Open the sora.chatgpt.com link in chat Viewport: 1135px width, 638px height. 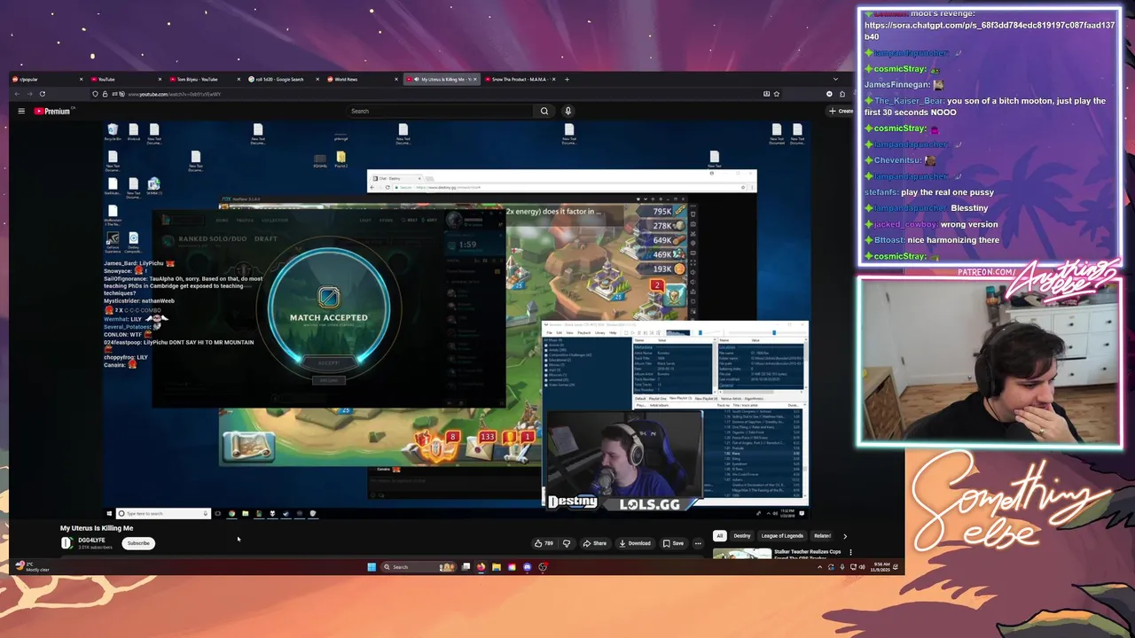coord(990,31)
